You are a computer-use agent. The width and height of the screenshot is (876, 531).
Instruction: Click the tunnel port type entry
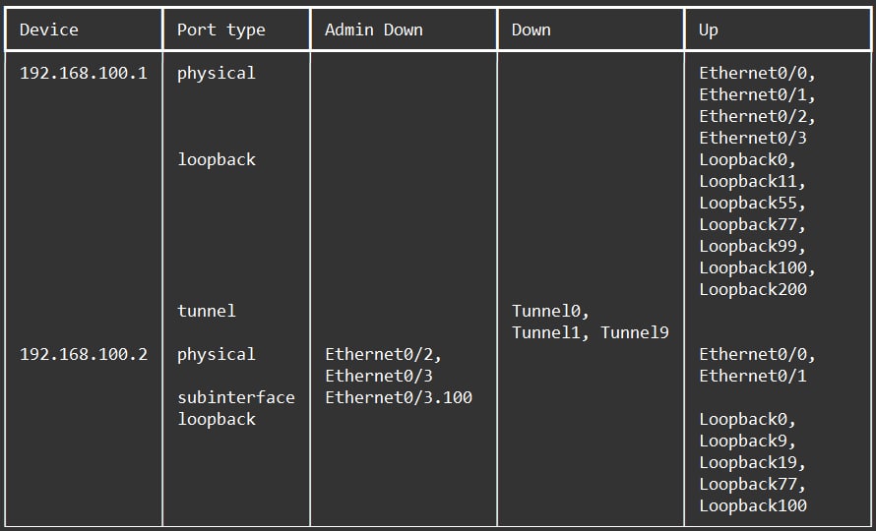207,311
